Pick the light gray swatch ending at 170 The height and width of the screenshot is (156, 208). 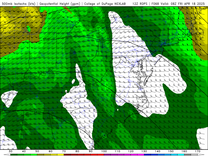194,155
